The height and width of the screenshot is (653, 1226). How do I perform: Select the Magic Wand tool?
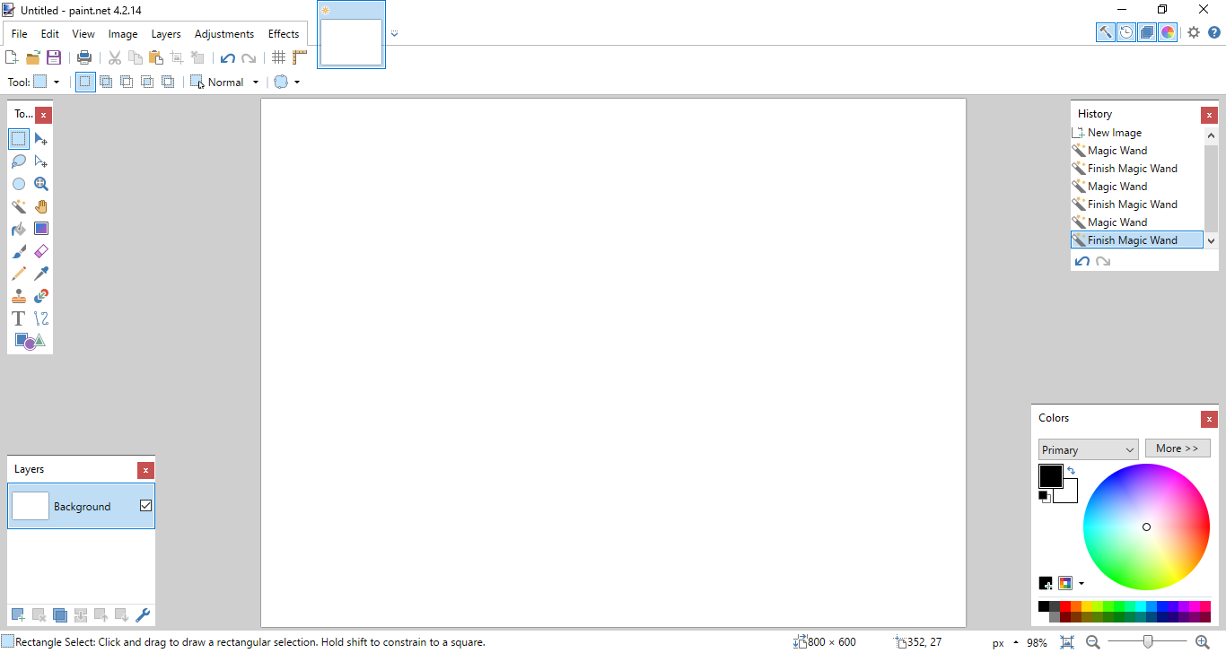pos(19,206)
